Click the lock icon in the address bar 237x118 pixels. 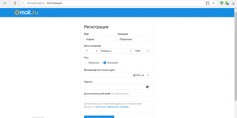click(x=208, y=3)
